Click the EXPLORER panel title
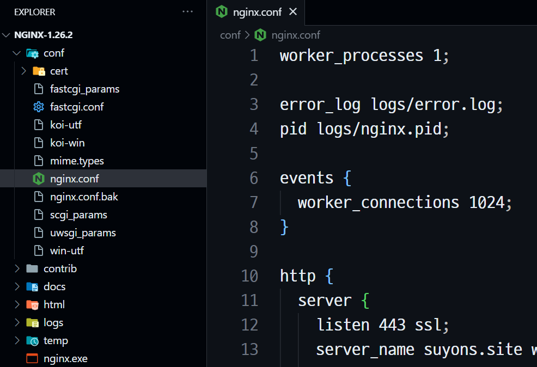Image resolution: width=537 pixels, height=367 pixels. [35, 12]
